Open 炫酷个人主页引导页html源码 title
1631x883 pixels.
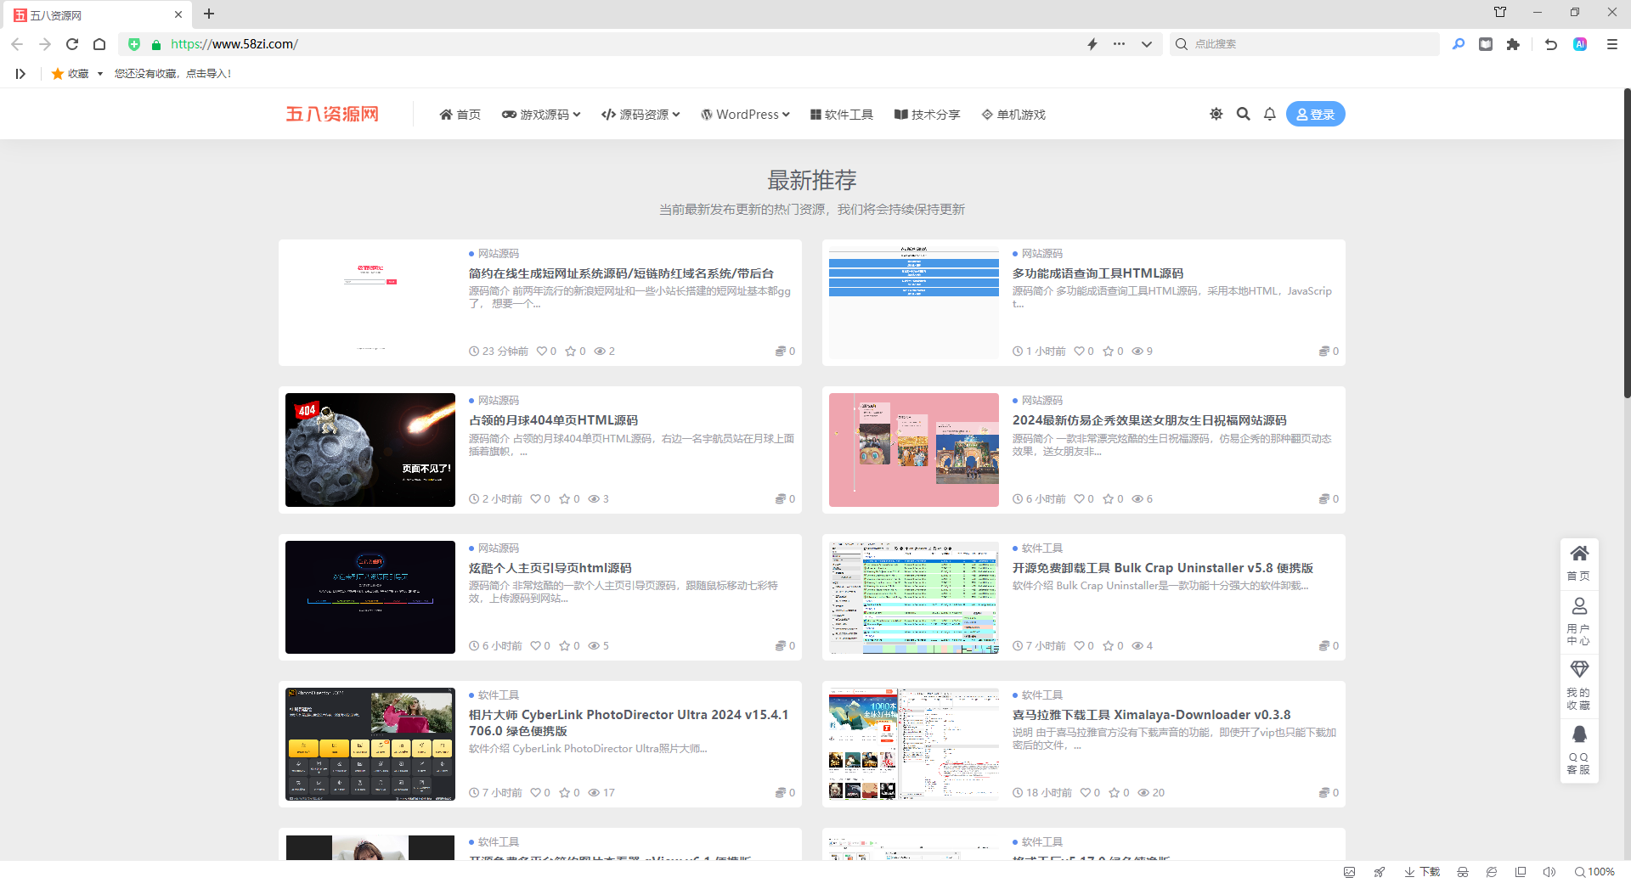(550, 568)
